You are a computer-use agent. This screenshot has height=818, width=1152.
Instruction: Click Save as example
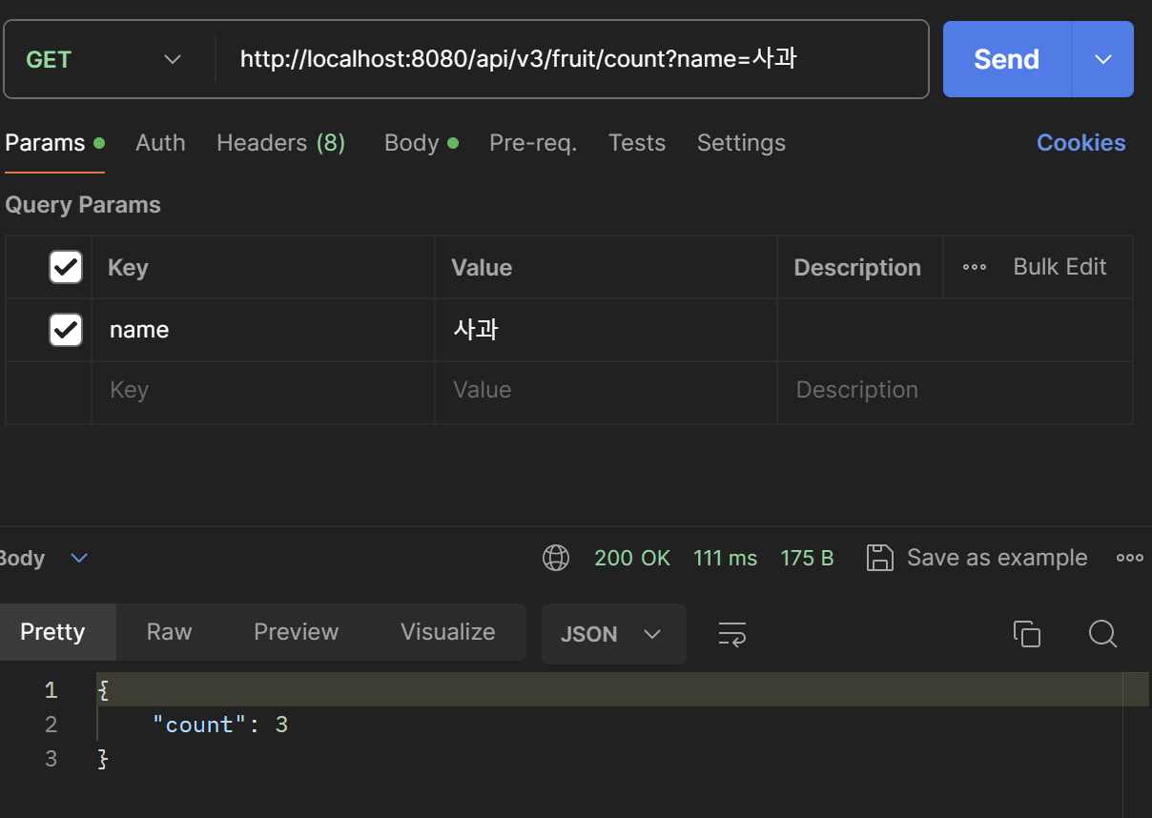tap(997, 558)
